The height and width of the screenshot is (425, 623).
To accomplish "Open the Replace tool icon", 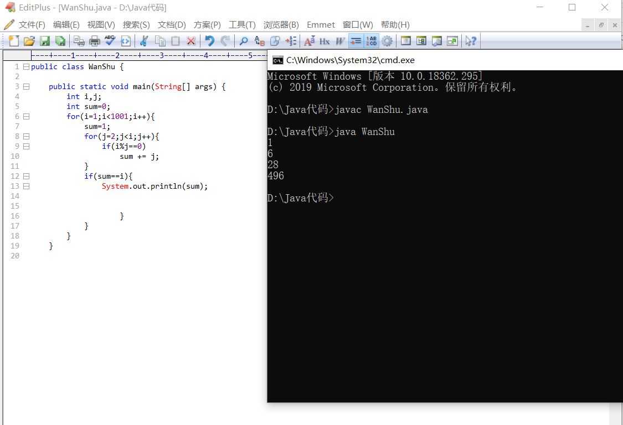I will click(260, 41).
